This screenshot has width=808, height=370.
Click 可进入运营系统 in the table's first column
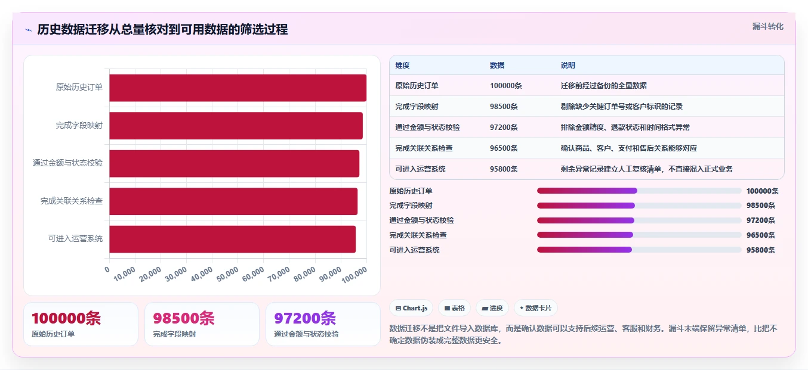click(420, 169)
